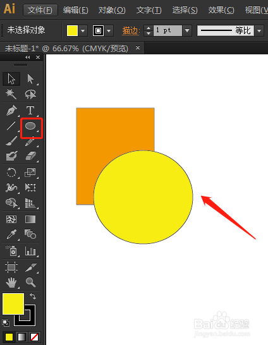
Task: Choose the Paintbrush tool
Action: 11,141
